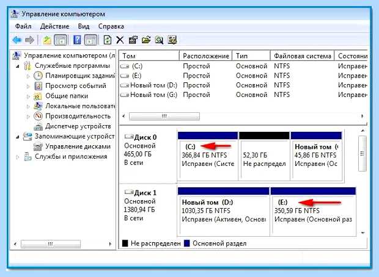Click the Back arrow toolbar icon
The image size is (379, 277).
[17, 40]
